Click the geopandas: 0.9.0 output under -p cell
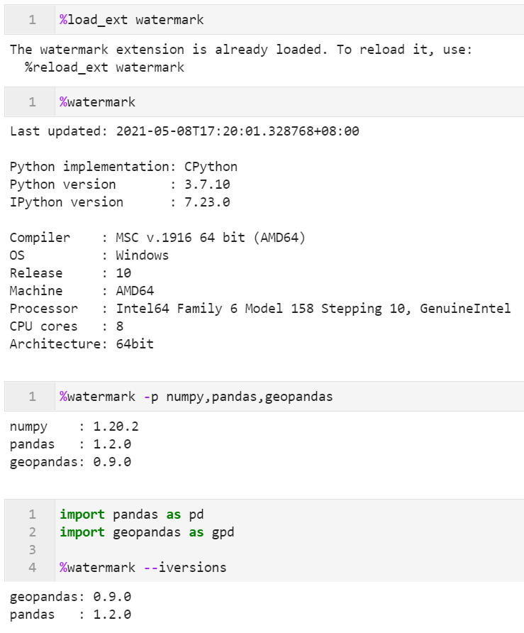The height and width of the screenshot is (633, 524). tap(71, 462)
